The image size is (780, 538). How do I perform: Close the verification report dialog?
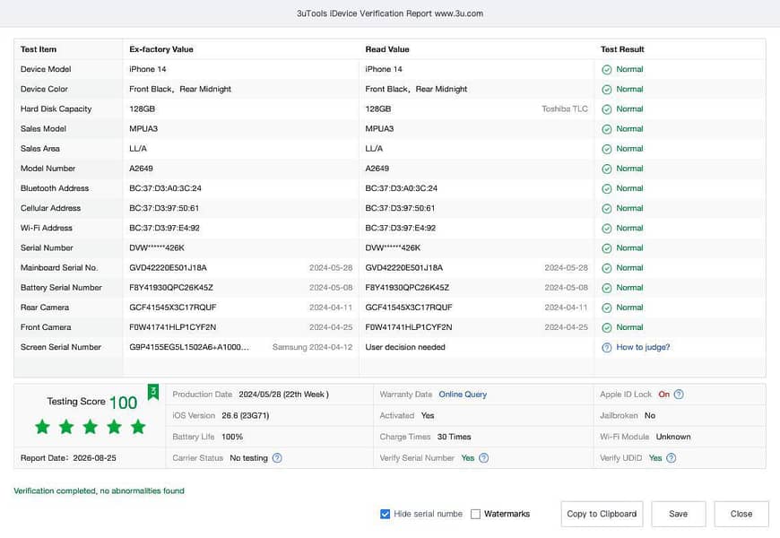point(741,514)
